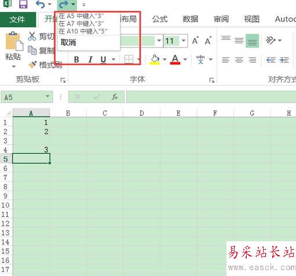Toggle Italic formatting

[x=90, y=60]
